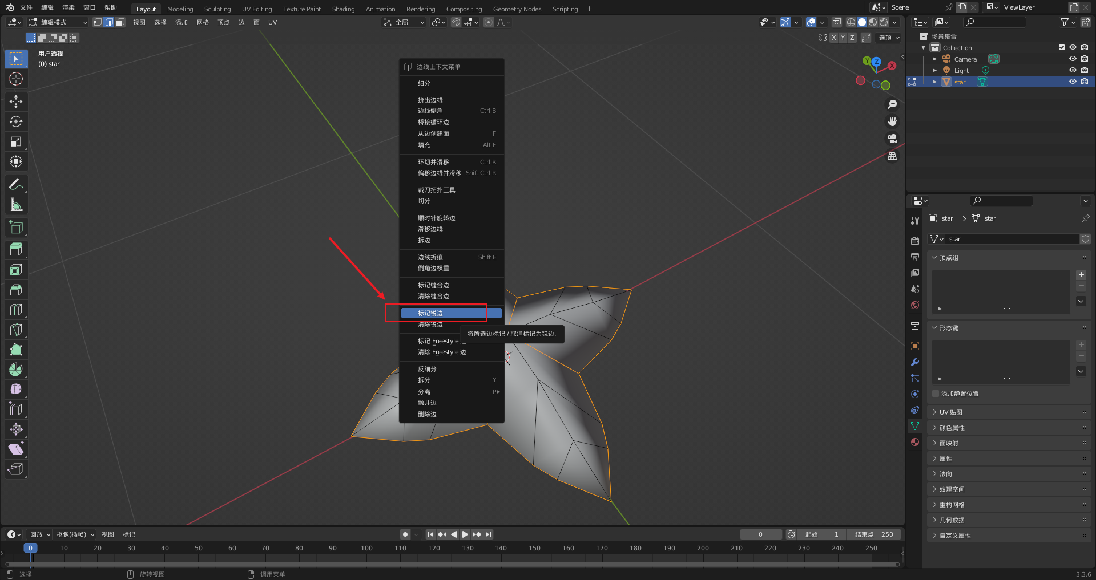1096x580 pixels.
Task: Toggle camera view icon in viewport
Action: click(x=892, y=139)
